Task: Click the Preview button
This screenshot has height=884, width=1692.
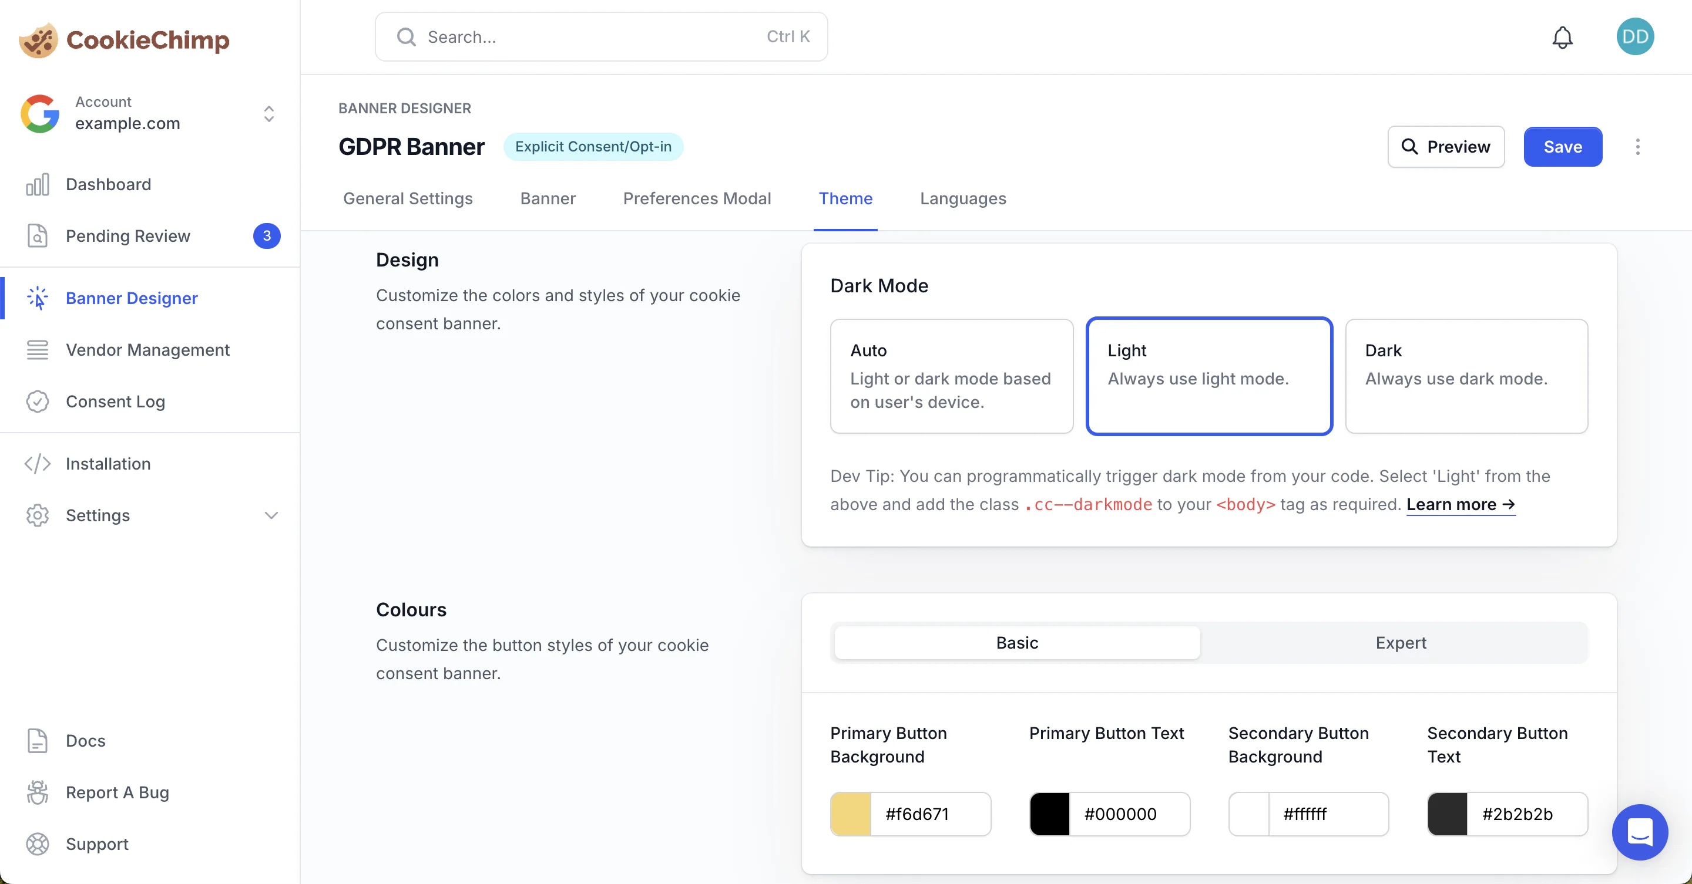Action: tap(1445, 147)
